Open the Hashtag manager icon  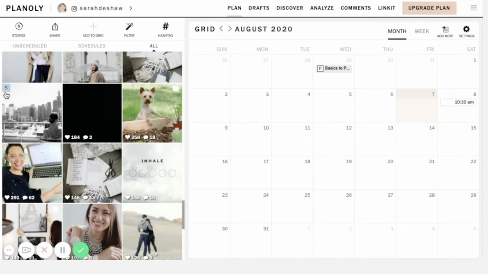coord(165,27)
